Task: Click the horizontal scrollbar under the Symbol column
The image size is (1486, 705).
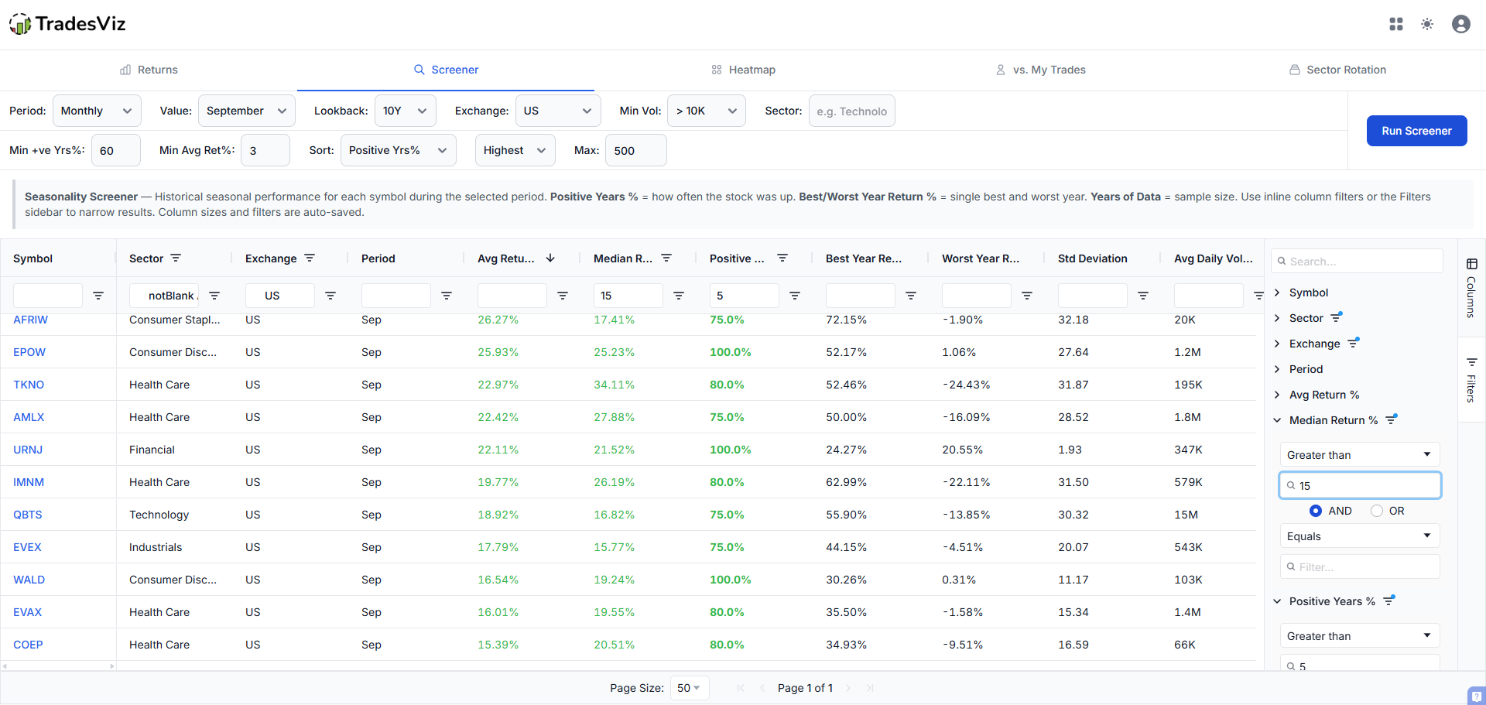Action: click(58, 666)
